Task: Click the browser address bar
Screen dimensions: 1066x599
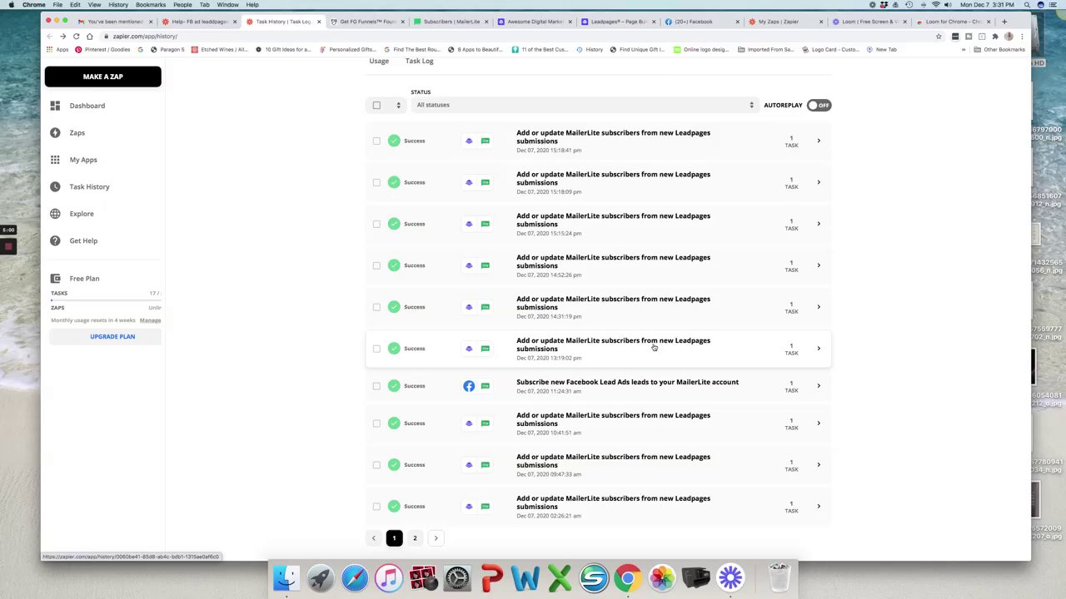Action: (516, 37)
